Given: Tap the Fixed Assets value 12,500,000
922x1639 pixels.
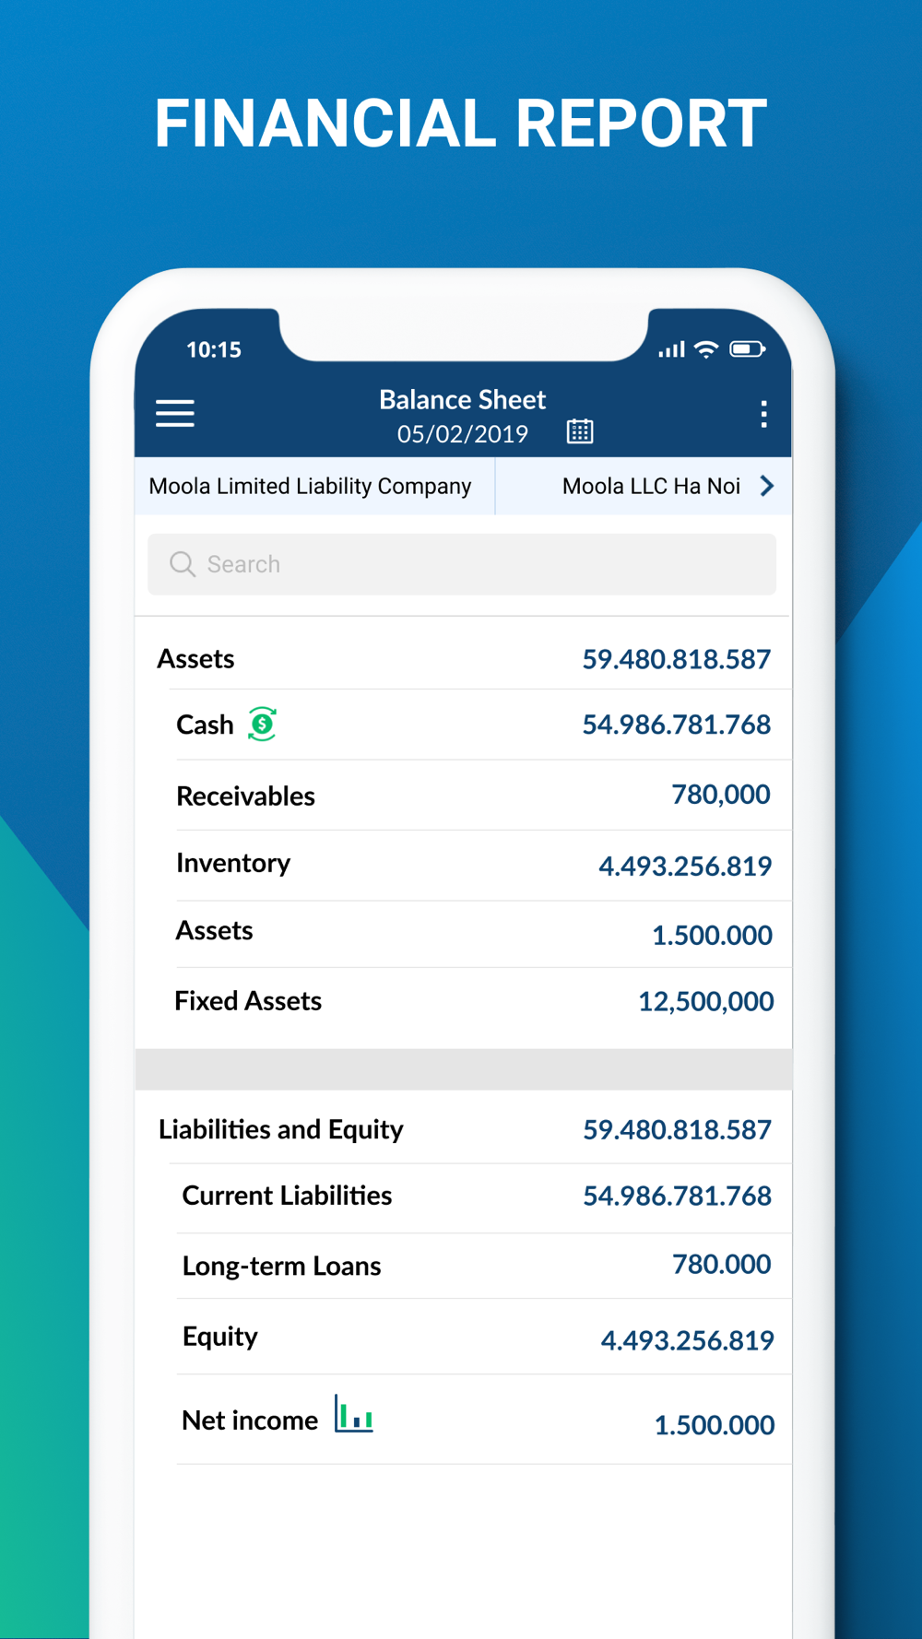Looking at the screenshot, I should click(x=706, y=1001).
